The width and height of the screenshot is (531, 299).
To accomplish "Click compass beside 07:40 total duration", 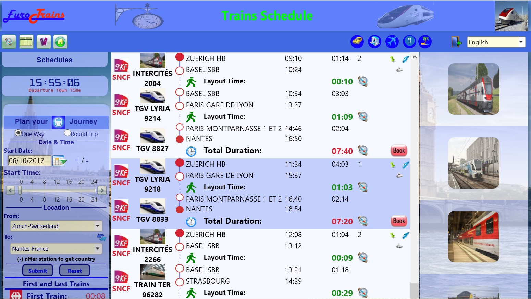I will pos(363,151).
